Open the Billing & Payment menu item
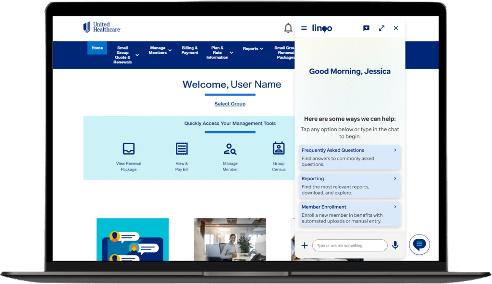The image size is (492, 284). tap(190, 50)
